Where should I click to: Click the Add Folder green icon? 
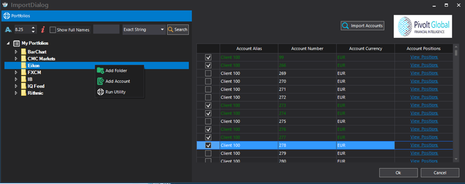(101, 71)
